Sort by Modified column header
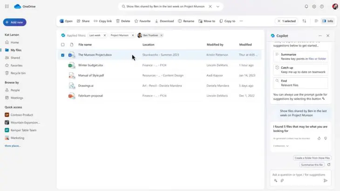Screen dimensions: 340x191 [x=245, y=45]
